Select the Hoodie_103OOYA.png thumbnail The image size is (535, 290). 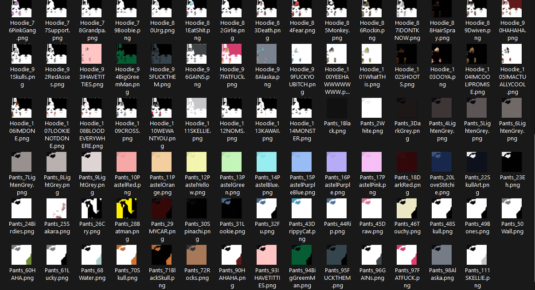(441, 54)
